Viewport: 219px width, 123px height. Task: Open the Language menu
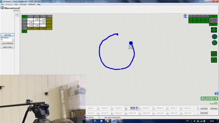click(x=9, y=4)
